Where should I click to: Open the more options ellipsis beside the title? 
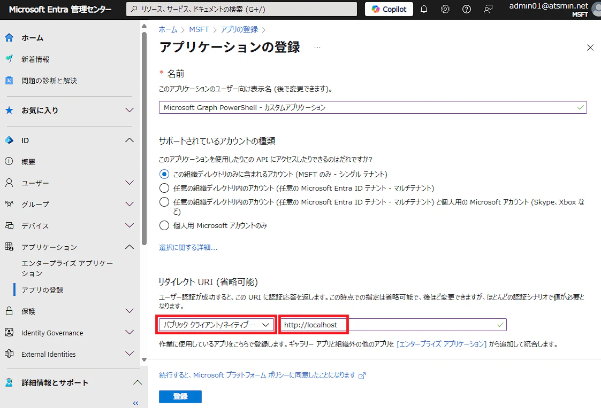pos(317,48)
